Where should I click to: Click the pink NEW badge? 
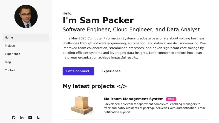pyautogui.click(x=171, y=99)
